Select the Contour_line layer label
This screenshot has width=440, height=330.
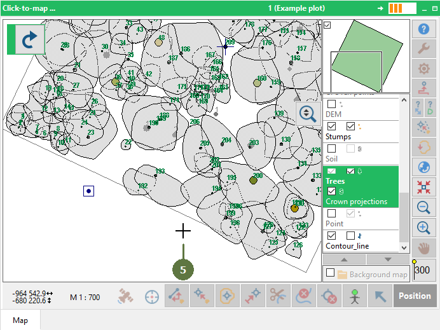(347, 246)
